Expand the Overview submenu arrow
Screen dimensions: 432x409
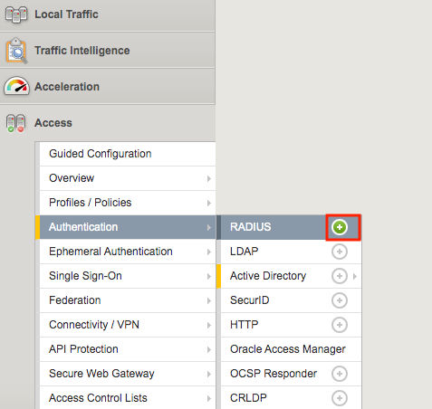click(209, 178)
